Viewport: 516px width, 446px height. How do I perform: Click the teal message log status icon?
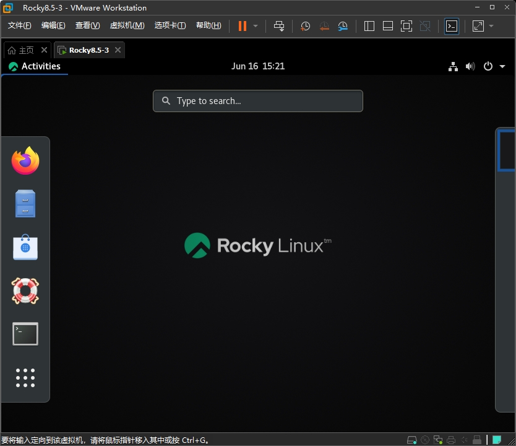497,440
